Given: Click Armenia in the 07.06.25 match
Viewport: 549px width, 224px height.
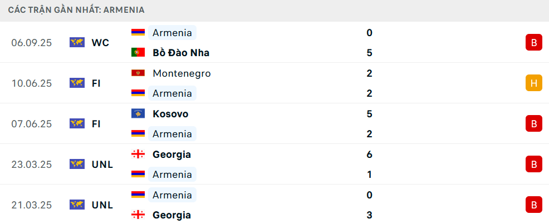Looking at the screenshot, I should (172, 134).
